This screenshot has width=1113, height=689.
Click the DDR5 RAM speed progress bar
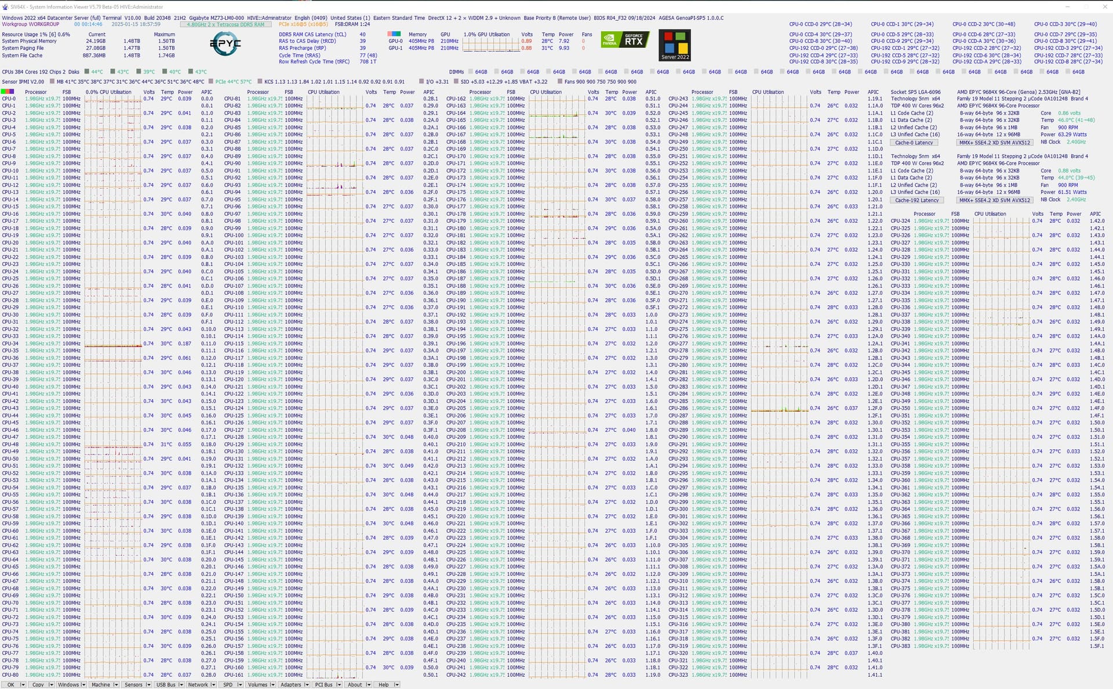click(225, 24)
